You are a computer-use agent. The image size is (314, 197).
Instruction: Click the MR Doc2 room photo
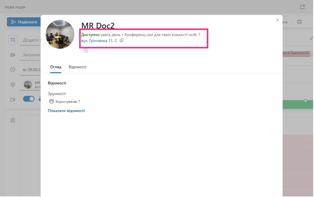pyautogui.click(x=60, y=34)
